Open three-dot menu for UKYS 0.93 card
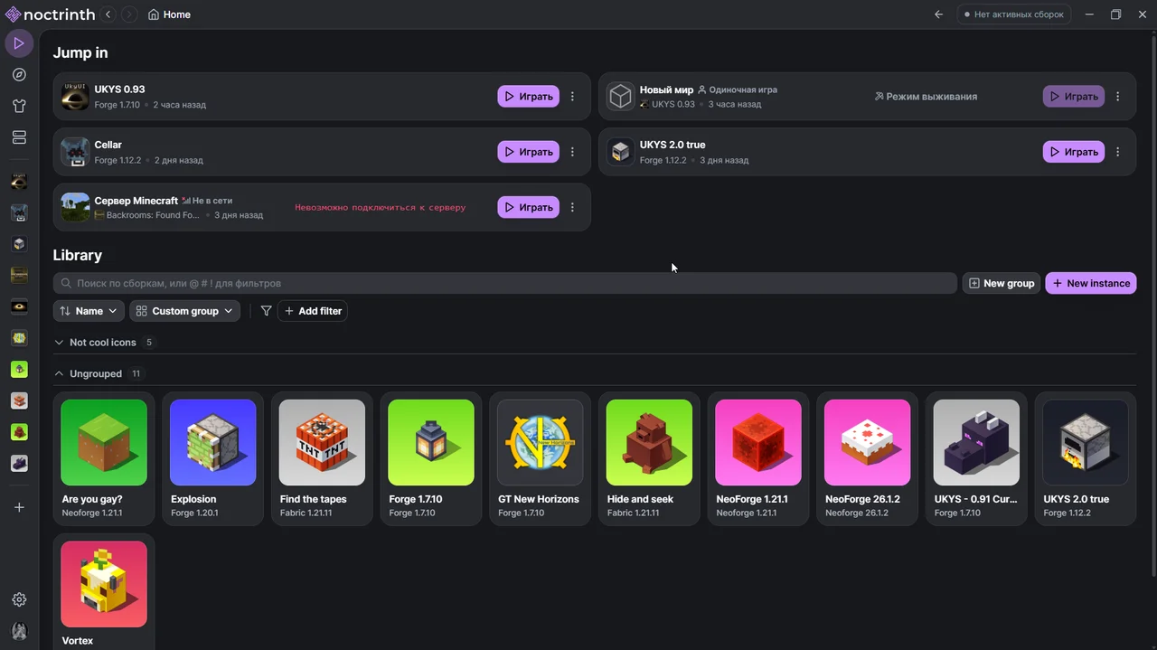Screen dimensions: 1157x650 572,97
